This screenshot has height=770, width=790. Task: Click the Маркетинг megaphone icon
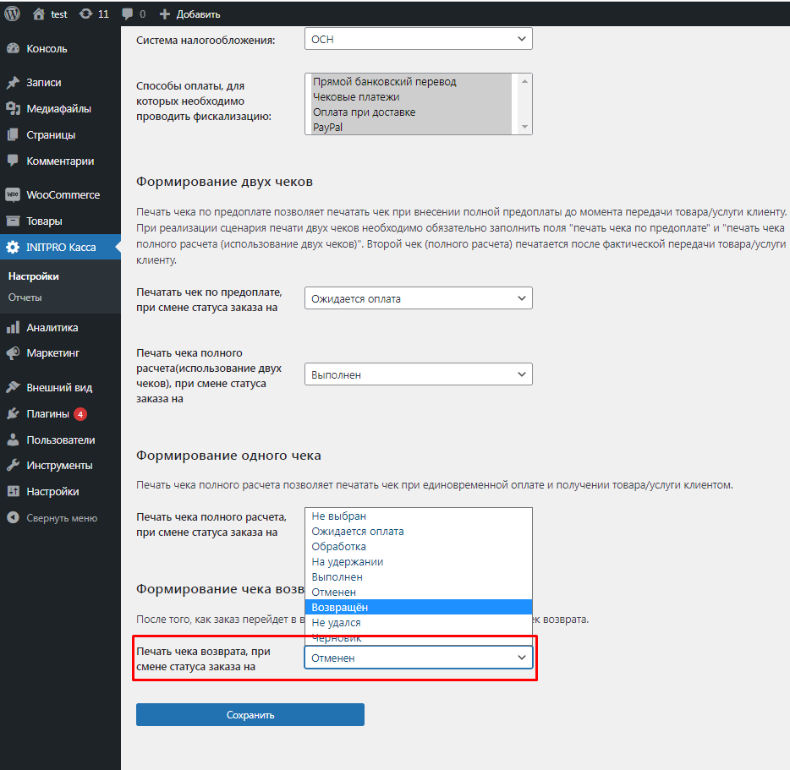point(13,353)
